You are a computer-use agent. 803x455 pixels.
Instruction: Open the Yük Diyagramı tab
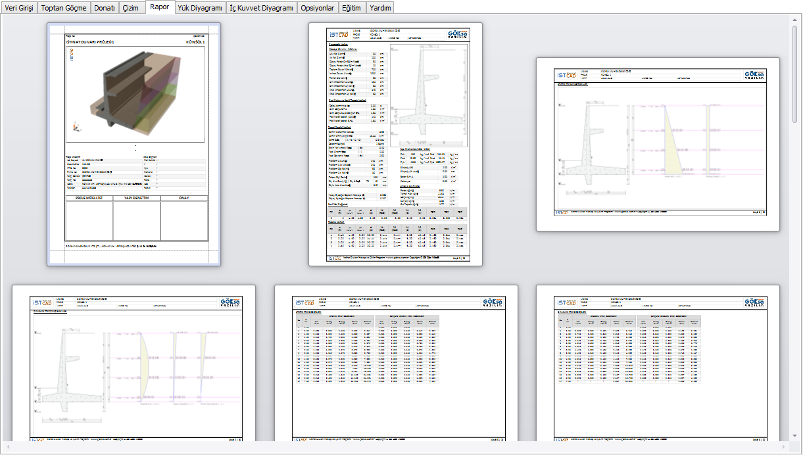point(201,9)
